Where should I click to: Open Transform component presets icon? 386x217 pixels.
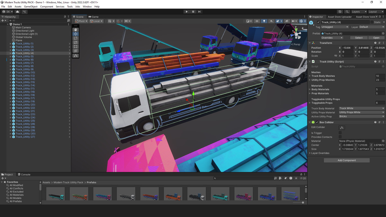click(379, 43)
